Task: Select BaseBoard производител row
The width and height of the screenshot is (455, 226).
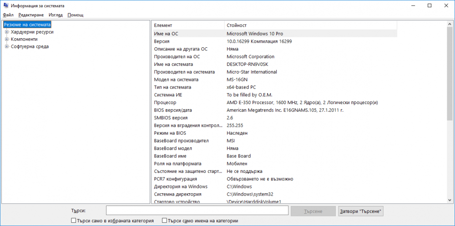Action: (274, 141)
